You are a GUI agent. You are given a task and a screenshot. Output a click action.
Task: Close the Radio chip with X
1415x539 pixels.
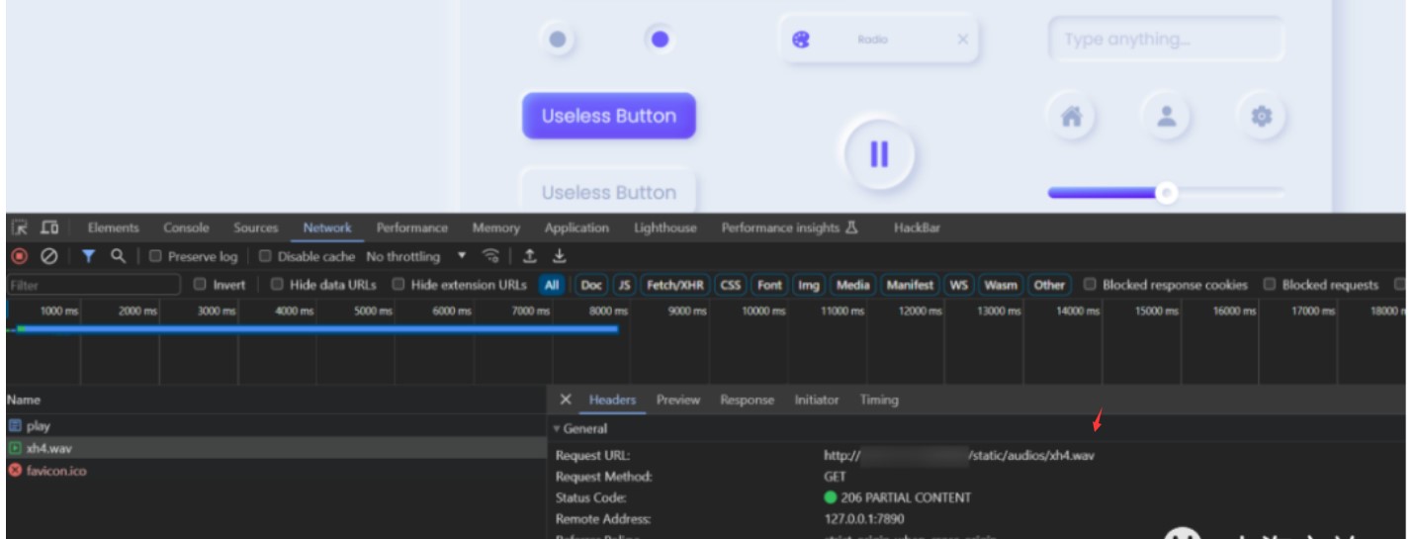tap(962, 40)
